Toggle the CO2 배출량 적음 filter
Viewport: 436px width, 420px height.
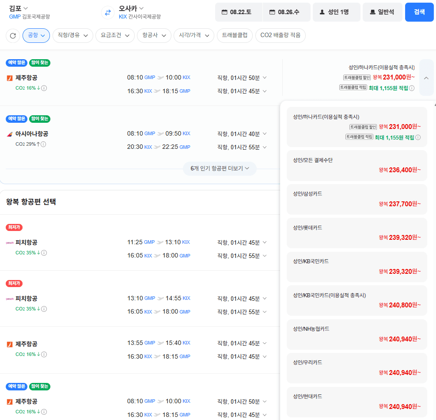point(280,35)
